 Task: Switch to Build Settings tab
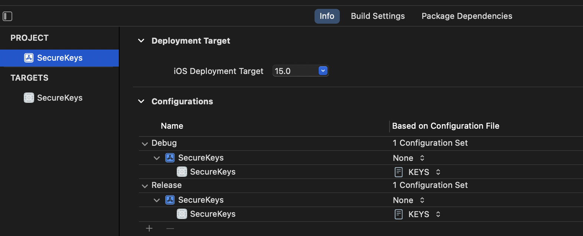(378, 16)
